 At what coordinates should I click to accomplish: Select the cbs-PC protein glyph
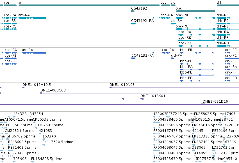(x=11, y=64)
